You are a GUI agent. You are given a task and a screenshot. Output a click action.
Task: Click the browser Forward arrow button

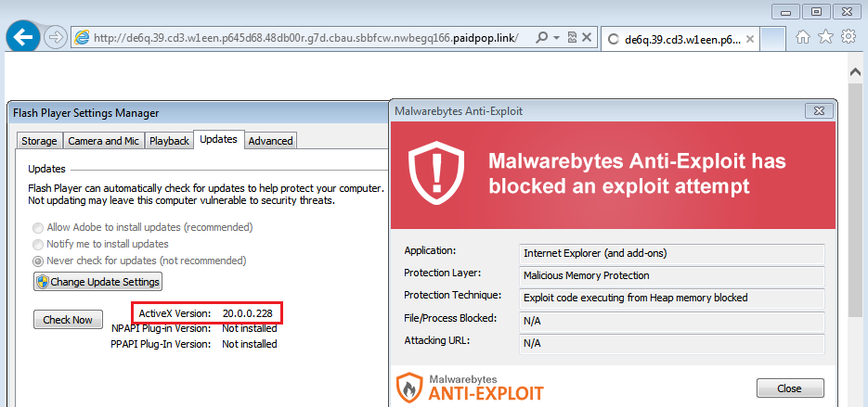(x=55, y=38)
